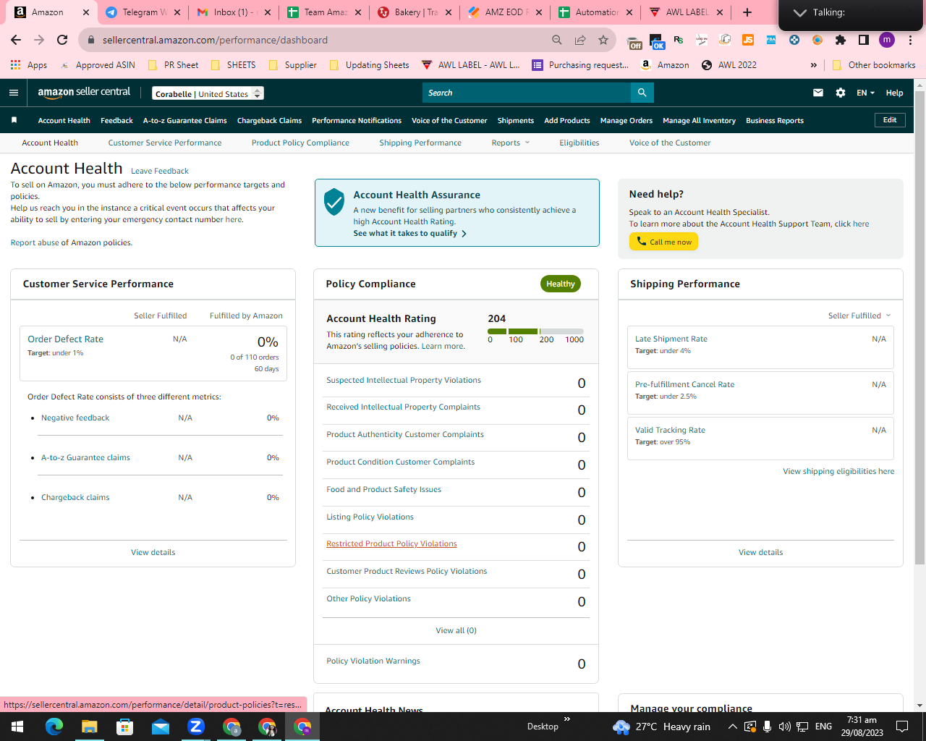The height and width of the screenshot is (741, 926).
Task: Click the zoom magnifier icon in address bar
Action: [557, 40]
